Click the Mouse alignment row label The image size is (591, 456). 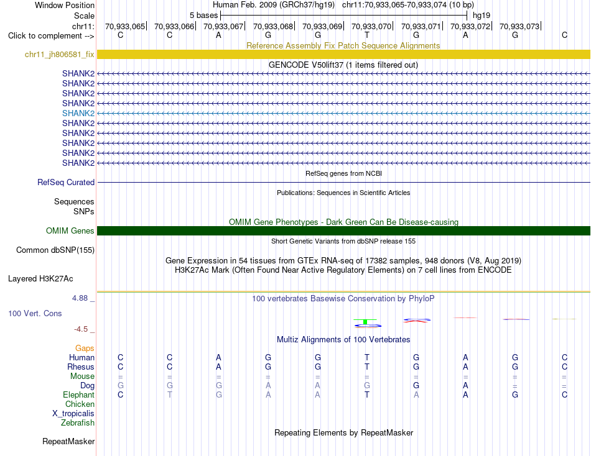click(x=82, y=376)
